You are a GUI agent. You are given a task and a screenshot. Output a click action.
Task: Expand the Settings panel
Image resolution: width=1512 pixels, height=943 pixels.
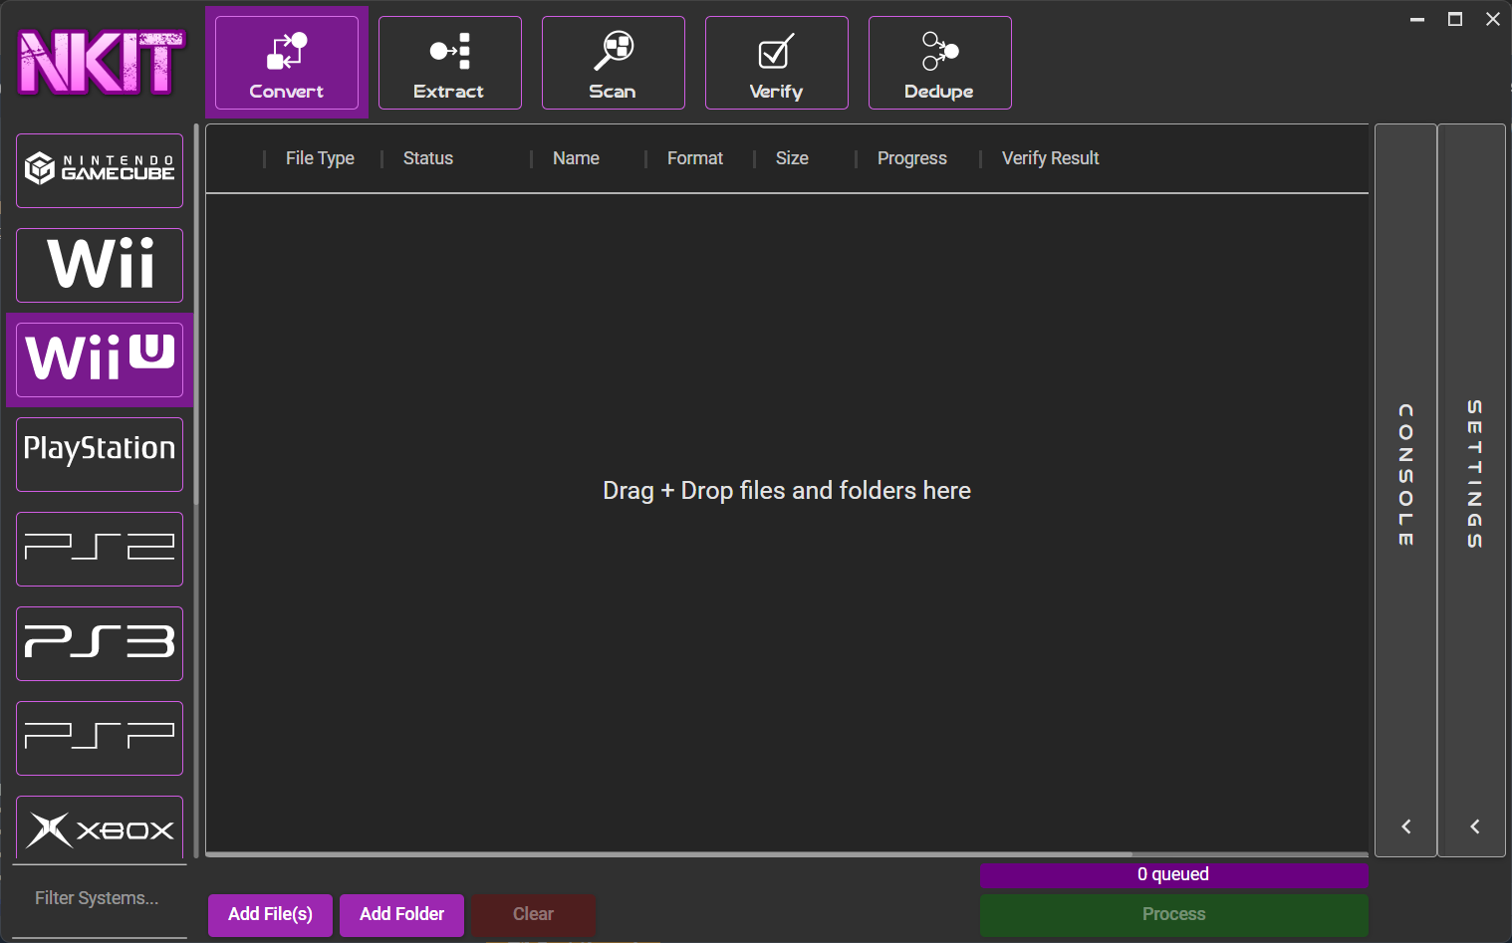(1472, 490)
